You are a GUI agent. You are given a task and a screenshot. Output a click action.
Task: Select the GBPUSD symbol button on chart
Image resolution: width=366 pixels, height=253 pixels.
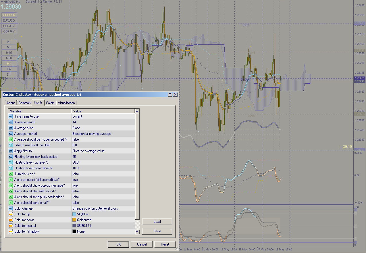coord(9,15)
